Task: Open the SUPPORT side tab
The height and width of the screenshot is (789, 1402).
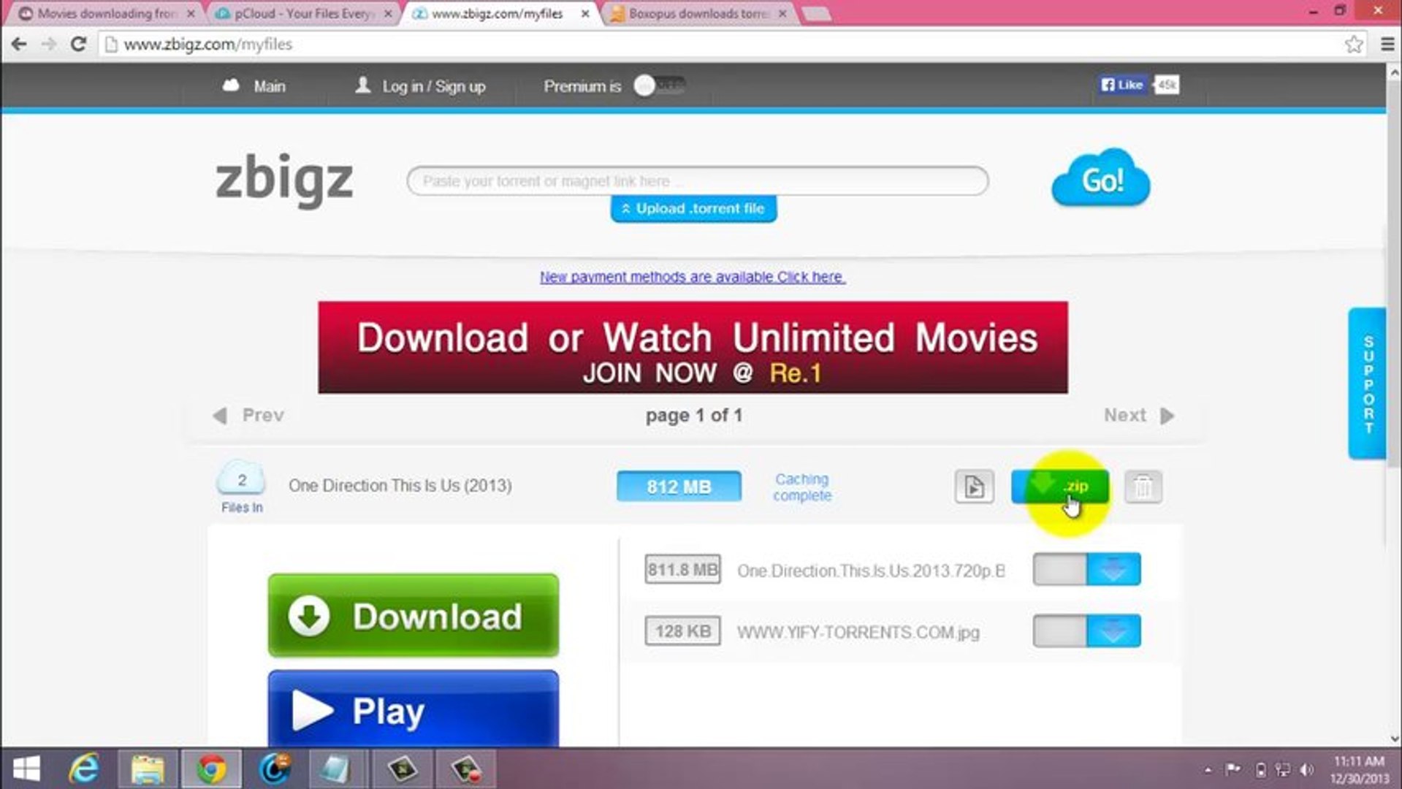Action: [x=1367, y=384]
